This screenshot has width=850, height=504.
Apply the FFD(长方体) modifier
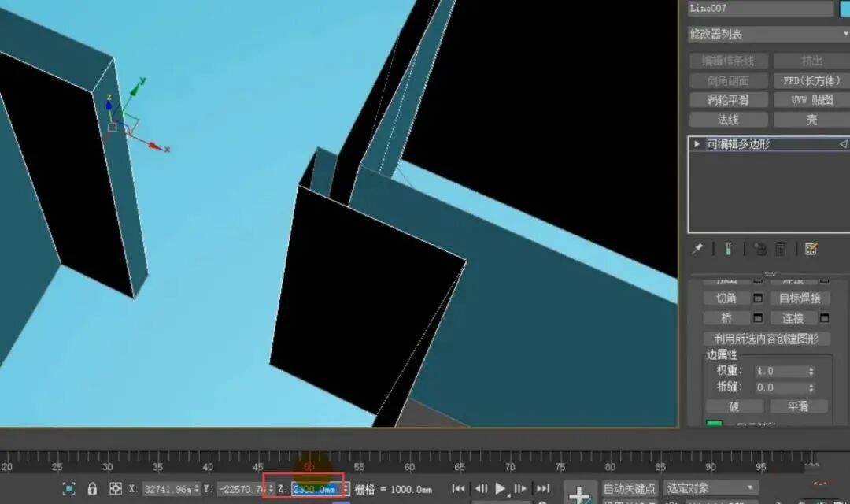(812, 80)
